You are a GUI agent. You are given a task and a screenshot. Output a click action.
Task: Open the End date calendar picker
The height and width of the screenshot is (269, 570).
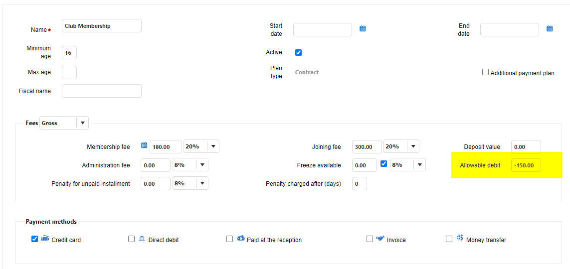550,29
